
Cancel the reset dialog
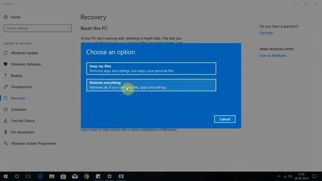click(x=225, y=119)
